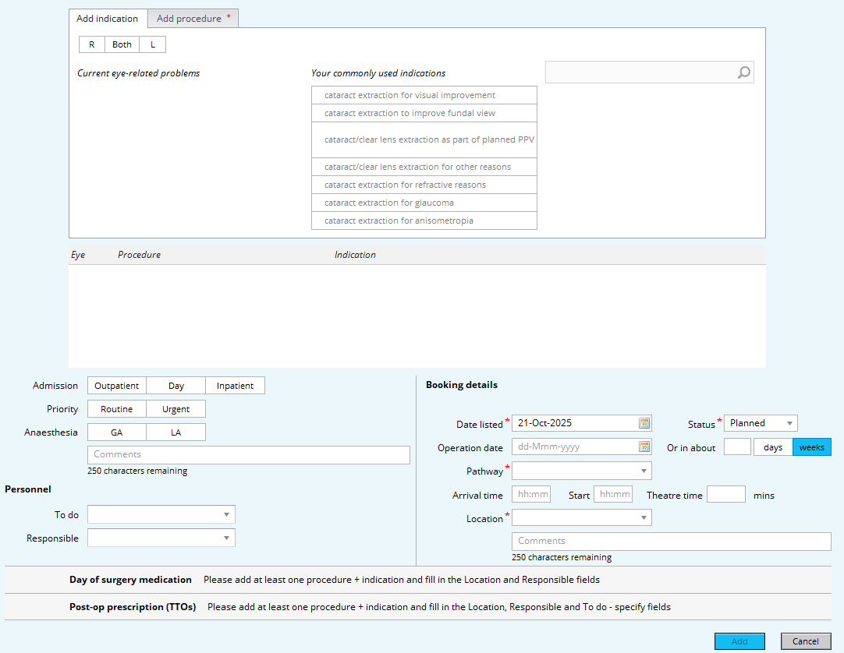Image resolution: width=844 pixels, height=653 pixels.
Task: Open the Date listed calendar picker
Action: tap(644, 423)
